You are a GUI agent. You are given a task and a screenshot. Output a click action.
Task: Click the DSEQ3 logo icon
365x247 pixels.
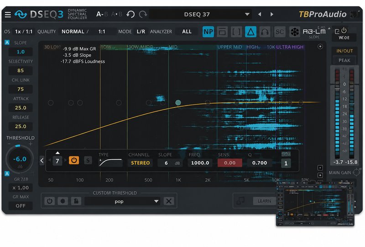[21, 15]
